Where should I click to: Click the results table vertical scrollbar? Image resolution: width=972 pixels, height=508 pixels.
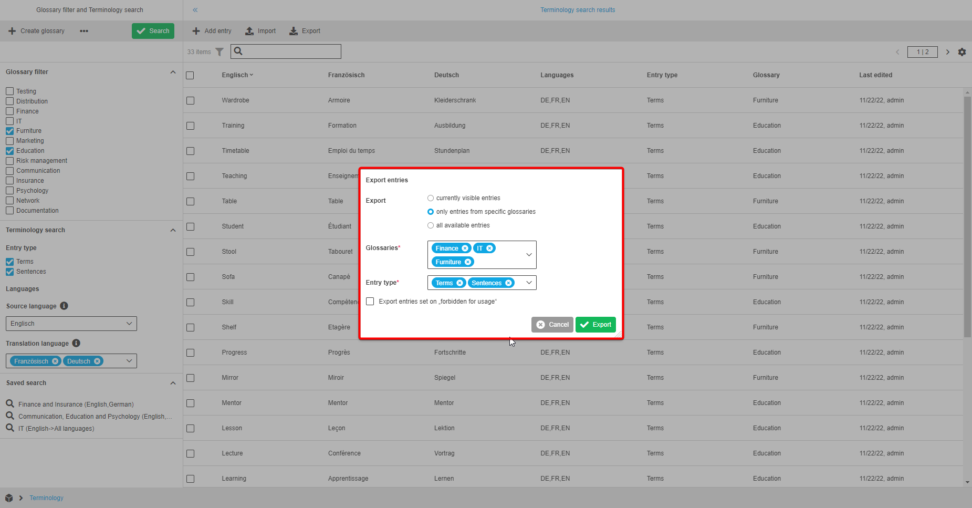tap(967, 216)
